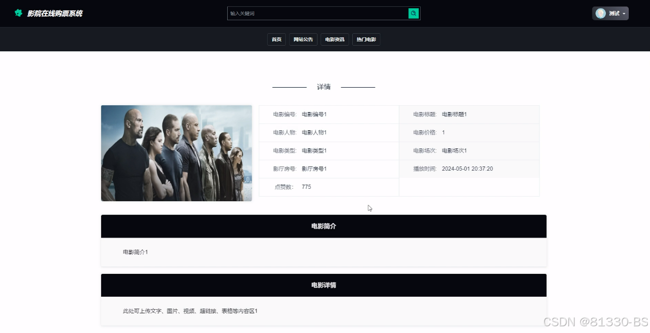Click the 电影价格 label
Image resolution: width=650 pixels, height=333 pixels.
(425, 133)
